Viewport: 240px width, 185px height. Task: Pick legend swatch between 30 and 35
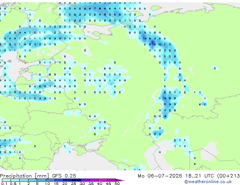click(x=85, y=180)
